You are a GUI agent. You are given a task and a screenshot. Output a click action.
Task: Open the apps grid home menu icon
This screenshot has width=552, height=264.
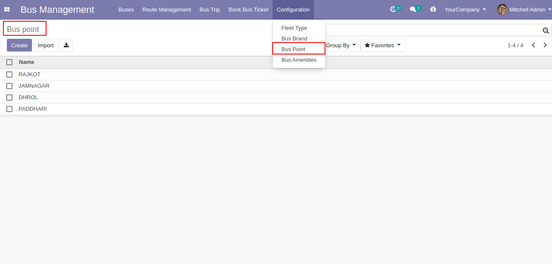point(7,9)
